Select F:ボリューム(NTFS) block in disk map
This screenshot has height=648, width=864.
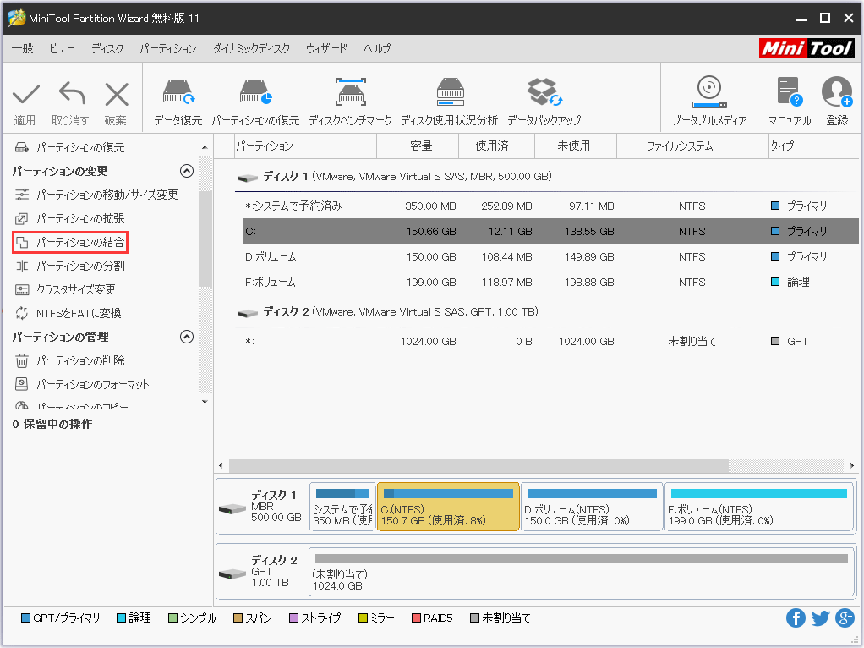tap(759, 507)
